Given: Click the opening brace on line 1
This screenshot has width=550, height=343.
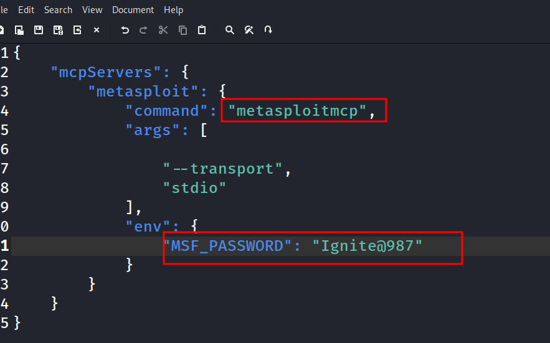Looking at the screenshot, I should tap(17, 53).
